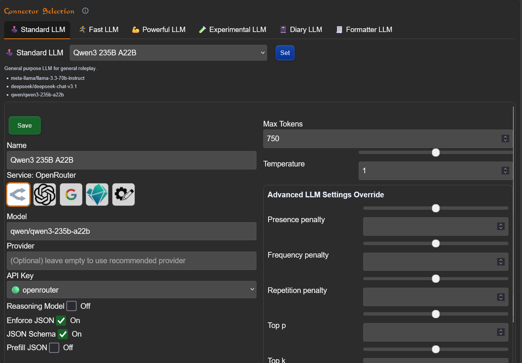Click the info icon beside Connector Selection
522x363 pixels.
[85, 11]
